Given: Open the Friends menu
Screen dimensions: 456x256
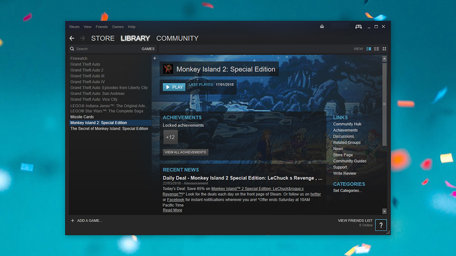Looking at the screenshot, I should [102, 27].
